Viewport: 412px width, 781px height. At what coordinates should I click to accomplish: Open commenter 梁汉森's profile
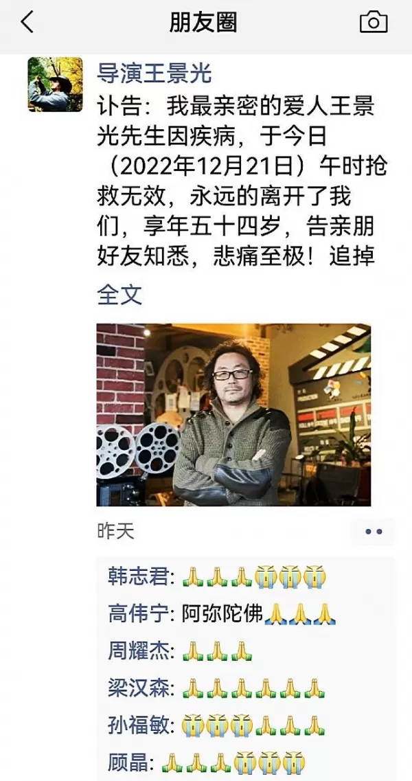[x=139, y=688]
